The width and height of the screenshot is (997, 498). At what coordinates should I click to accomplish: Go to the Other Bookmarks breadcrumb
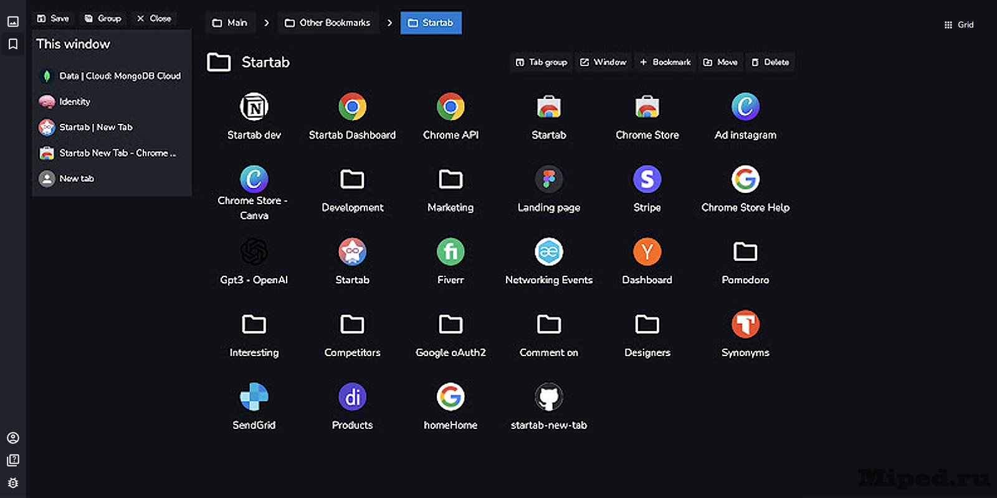coord(328,23)
